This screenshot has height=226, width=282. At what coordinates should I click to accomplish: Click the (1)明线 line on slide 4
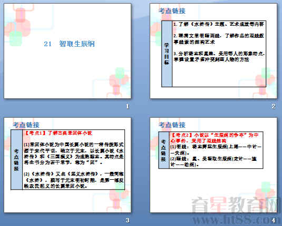[216, 150]
